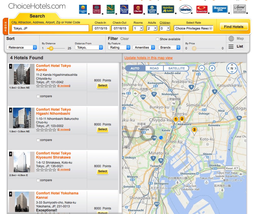Viewport: 255px width, 214px height.
Task: Select the Suburban brand logo
Action: 185,9
